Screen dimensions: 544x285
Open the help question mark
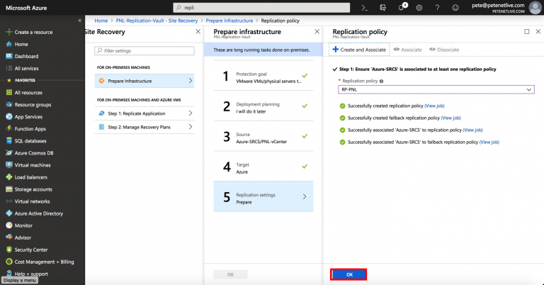(x=437, y=8)
